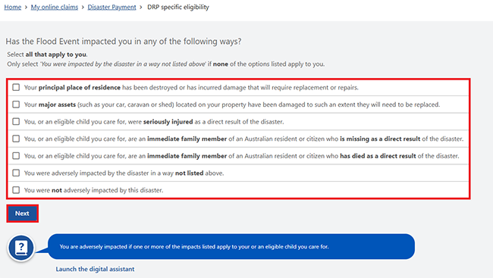Click the blue adversely impacted help bubble
The height and width of the screenshot is (278, 493).
(231, 247)
